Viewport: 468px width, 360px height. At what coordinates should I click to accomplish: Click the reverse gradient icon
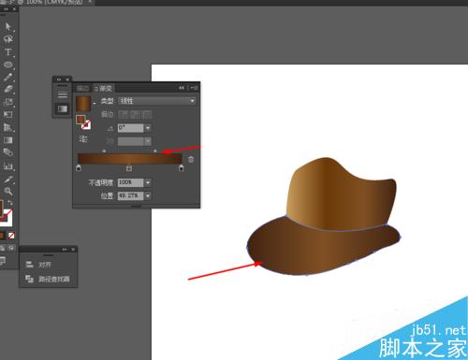83,138
